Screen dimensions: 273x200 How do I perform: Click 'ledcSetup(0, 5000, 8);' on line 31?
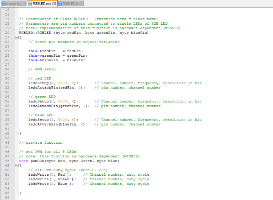tap(53, 83)
